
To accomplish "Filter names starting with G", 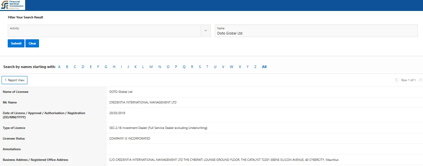I will 106,67.
